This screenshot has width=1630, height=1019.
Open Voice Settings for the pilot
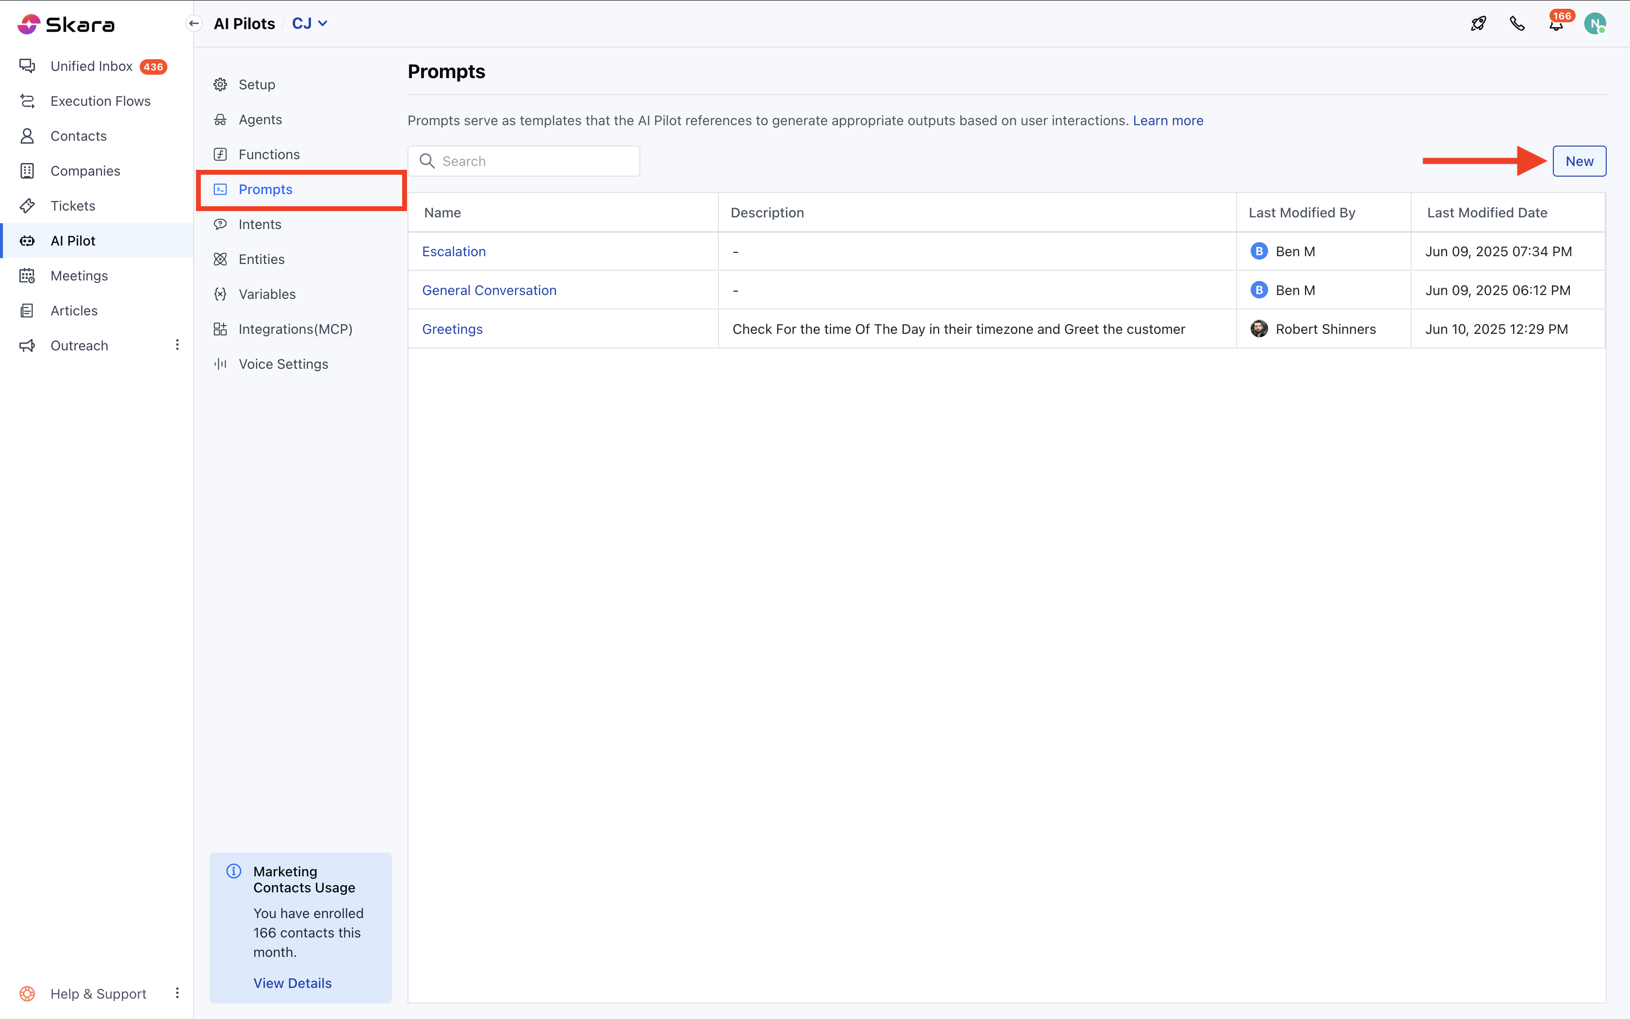pos(282,364)
